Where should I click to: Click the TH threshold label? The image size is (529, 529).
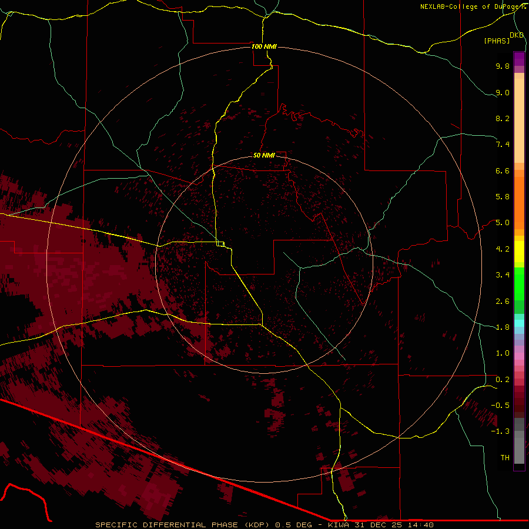click(x=505, y=458)
